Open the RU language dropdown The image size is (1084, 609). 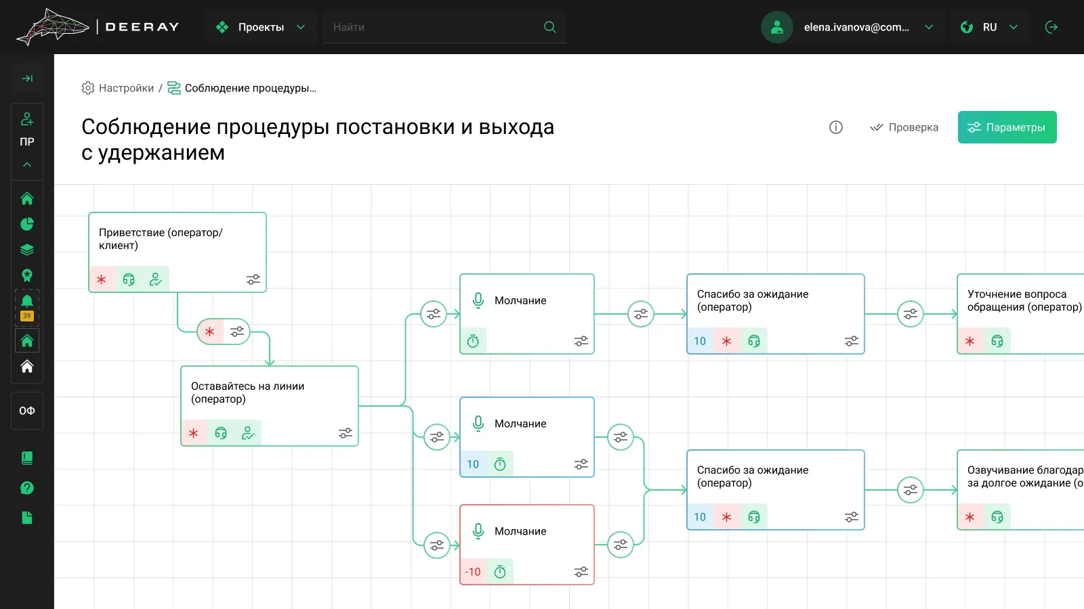point(989,27)
